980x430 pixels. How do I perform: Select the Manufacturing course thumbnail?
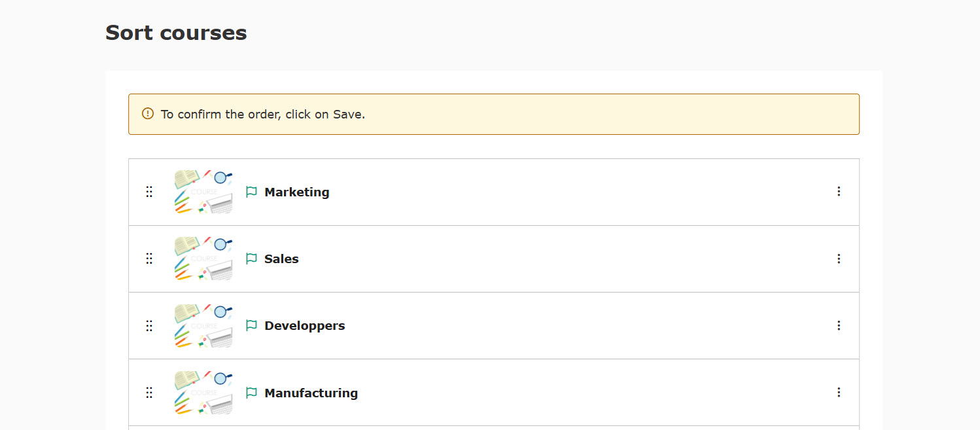click(203, 393)
